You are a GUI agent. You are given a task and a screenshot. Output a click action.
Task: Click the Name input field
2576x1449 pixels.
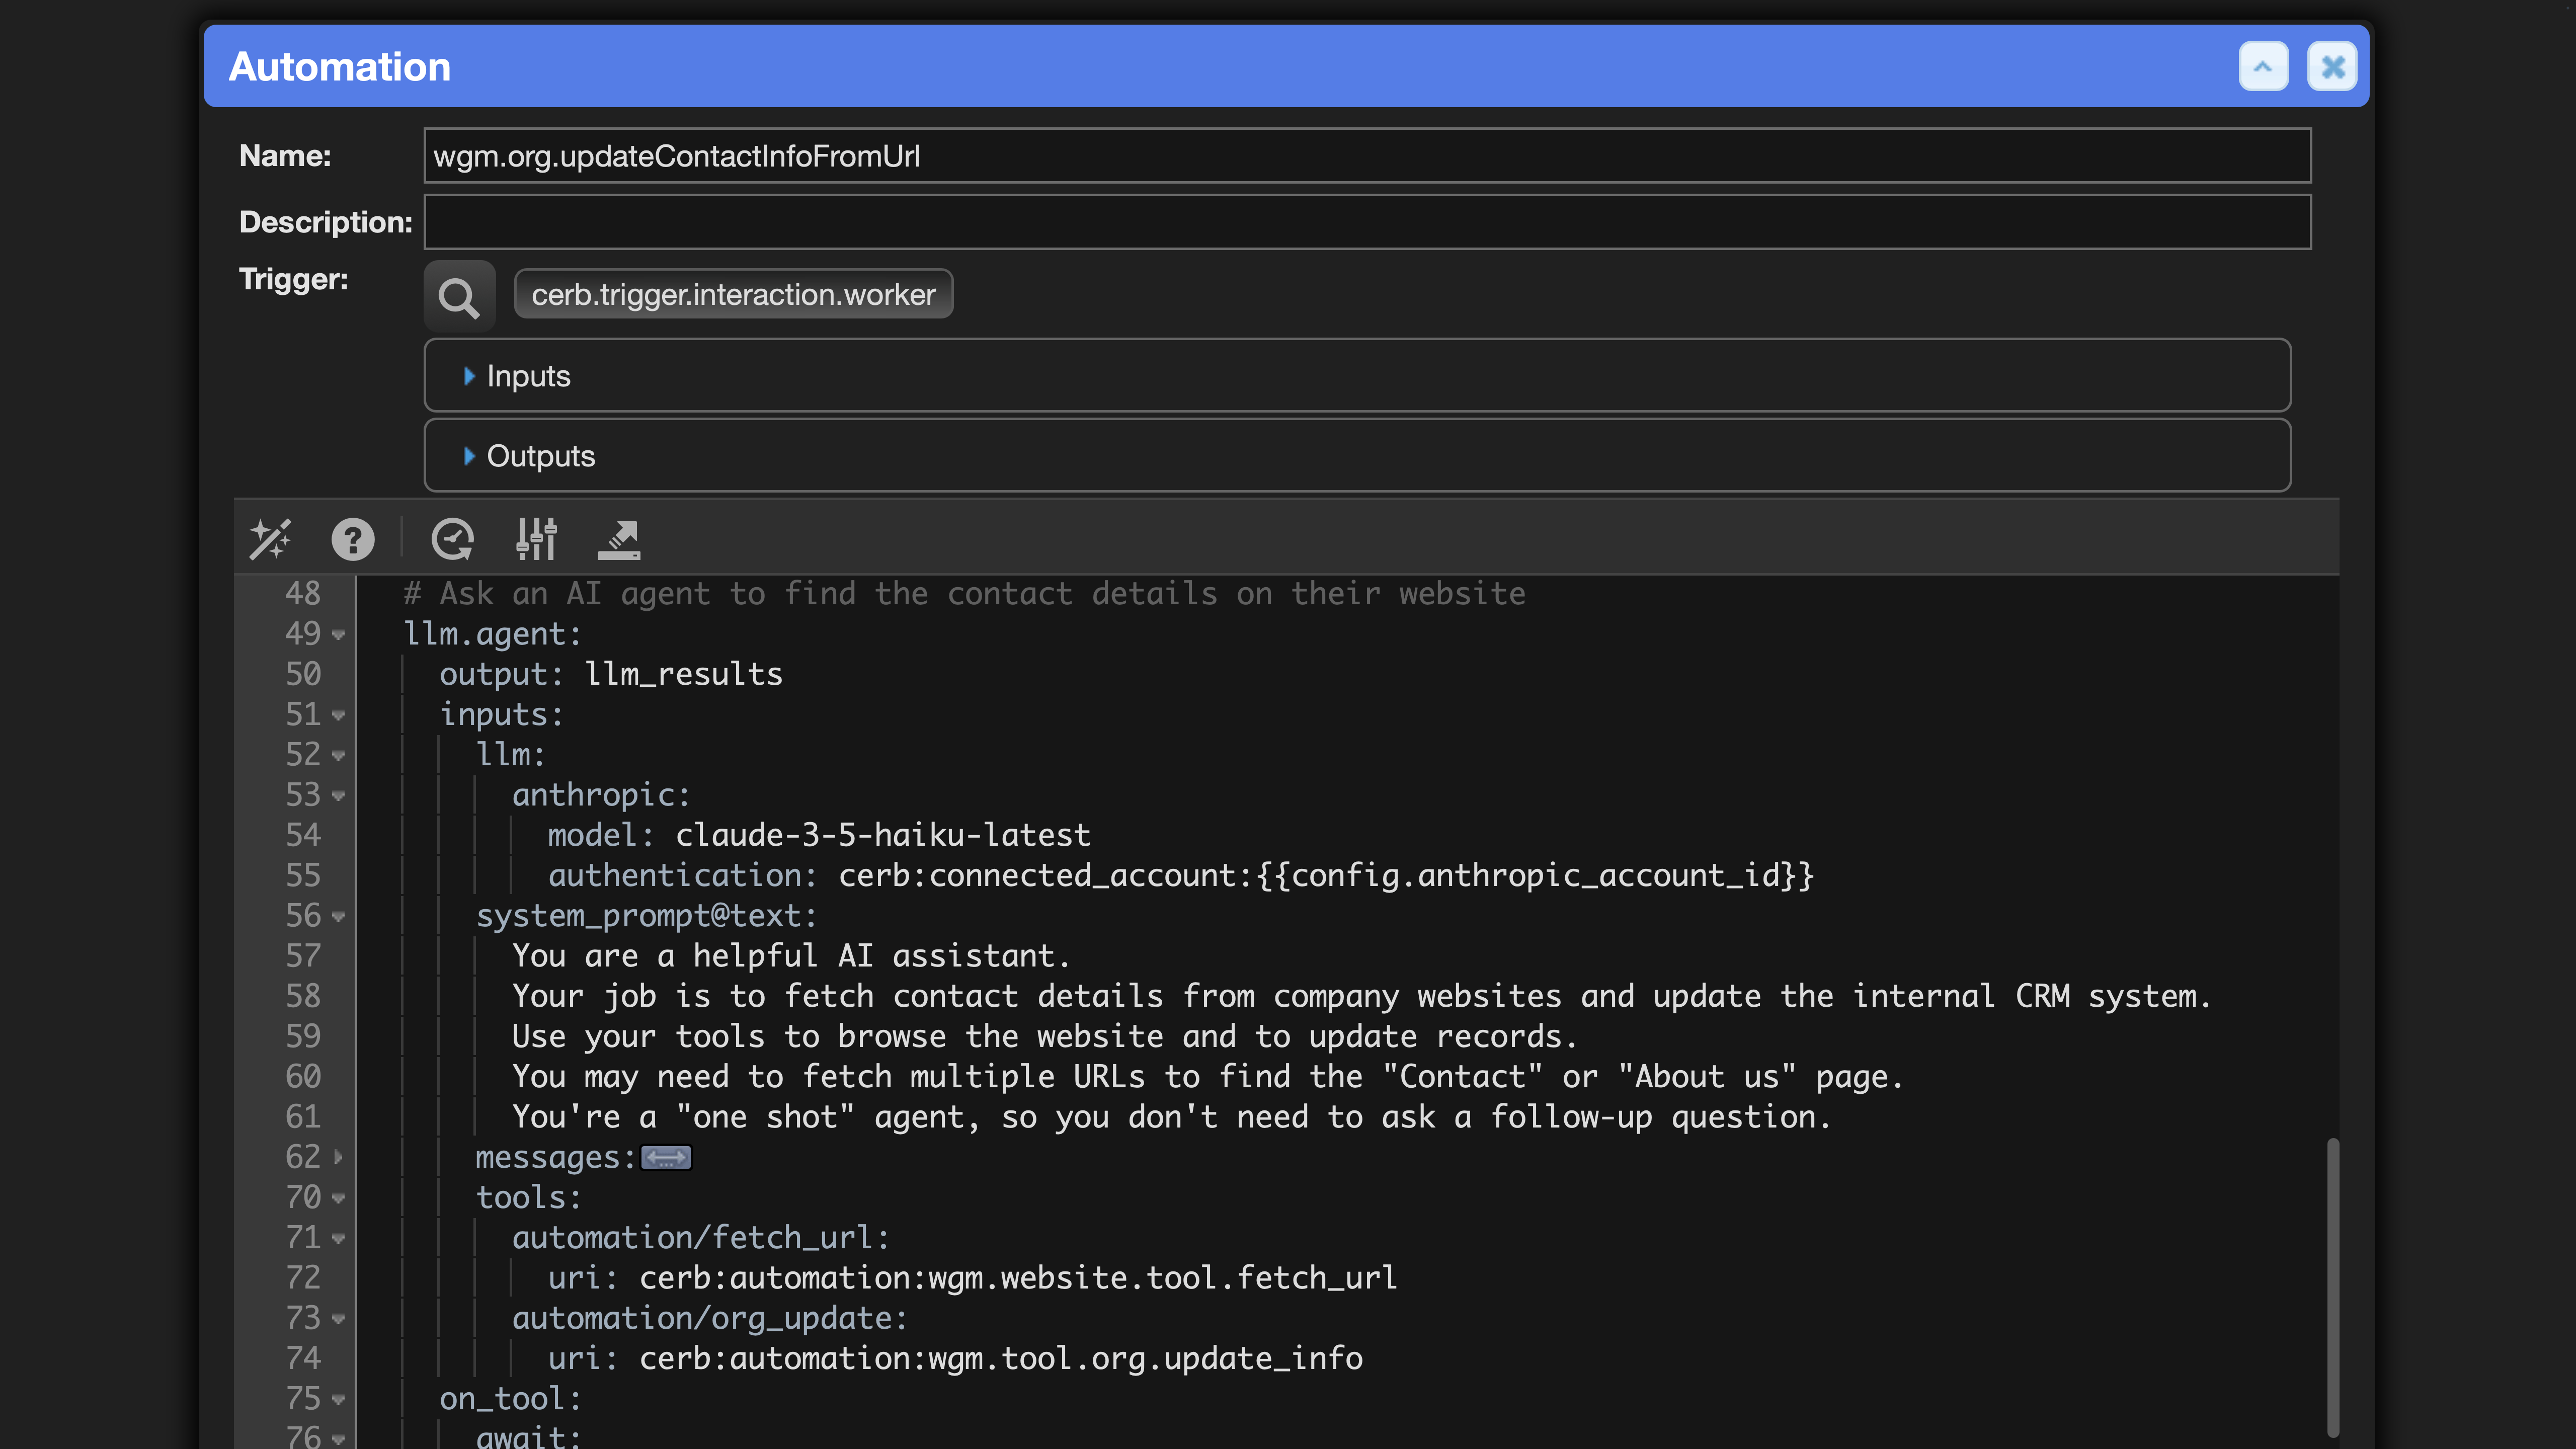point(1367,156)
